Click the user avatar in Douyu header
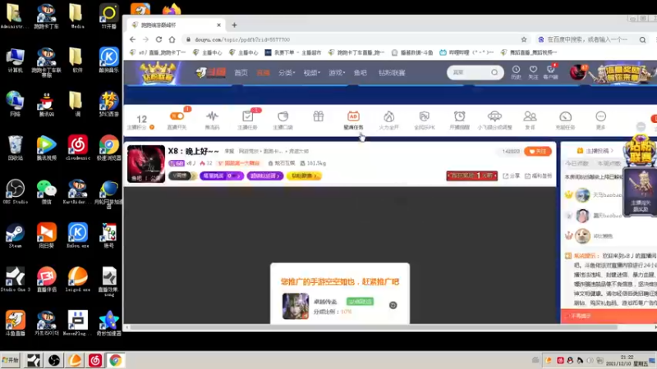The image size is (657, 369). tap(578, 72)
